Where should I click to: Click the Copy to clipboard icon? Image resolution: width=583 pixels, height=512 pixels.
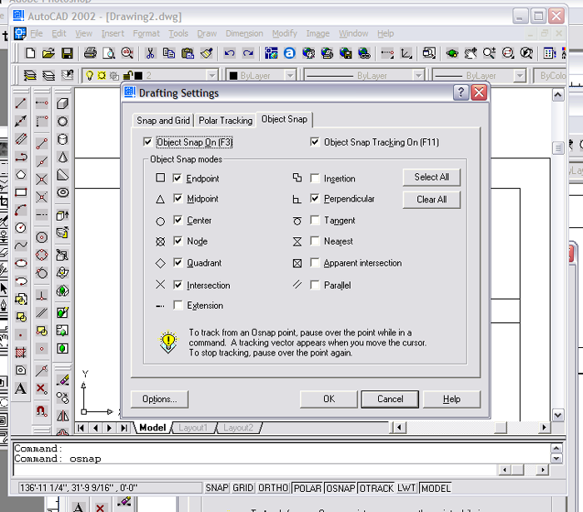point(169,53)
